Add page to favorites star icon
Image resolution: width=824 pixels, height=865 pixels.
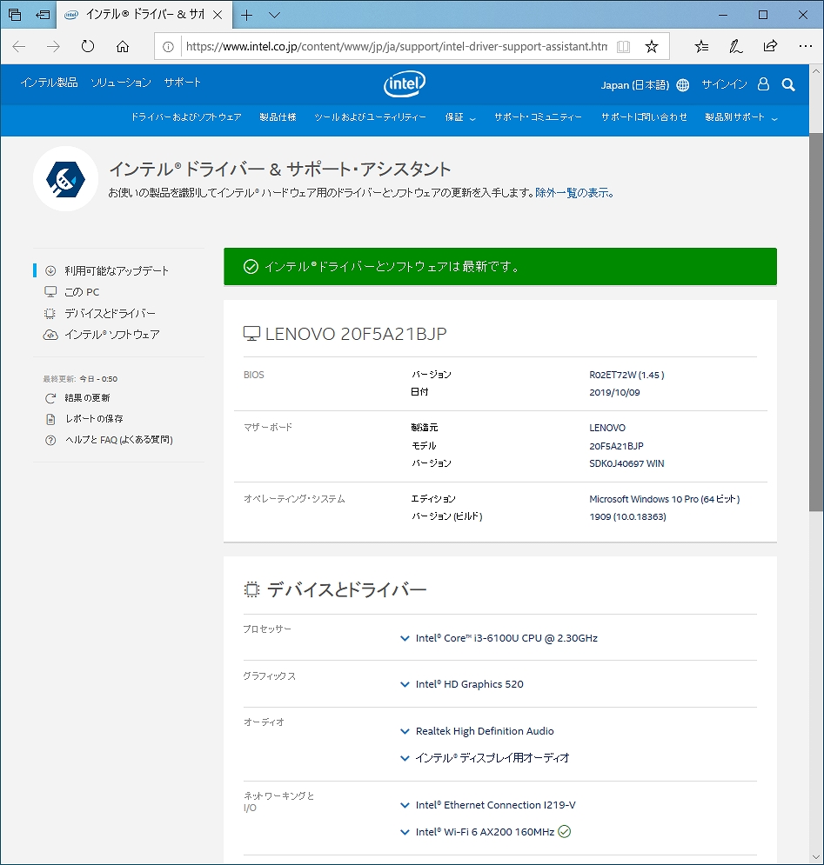[x=652, y=47]
